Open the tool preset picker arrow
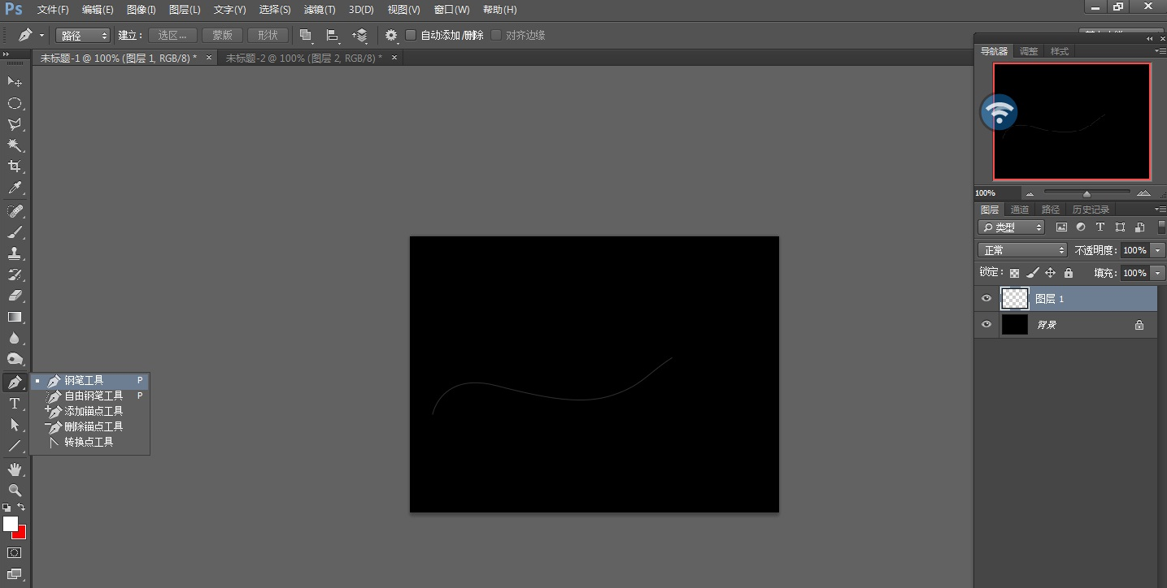The image size is (1167, 588). 41,36
